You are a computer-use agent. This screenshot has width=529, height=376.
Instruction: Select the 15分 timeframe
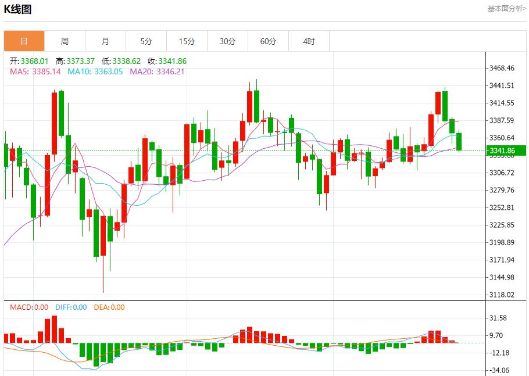click(x=187, y=41)
